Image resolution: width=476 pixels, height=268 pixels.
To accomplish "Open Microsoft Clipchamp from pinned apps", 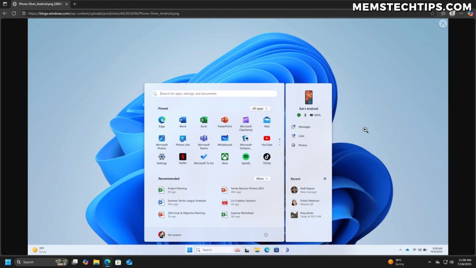I will point(245,121).
